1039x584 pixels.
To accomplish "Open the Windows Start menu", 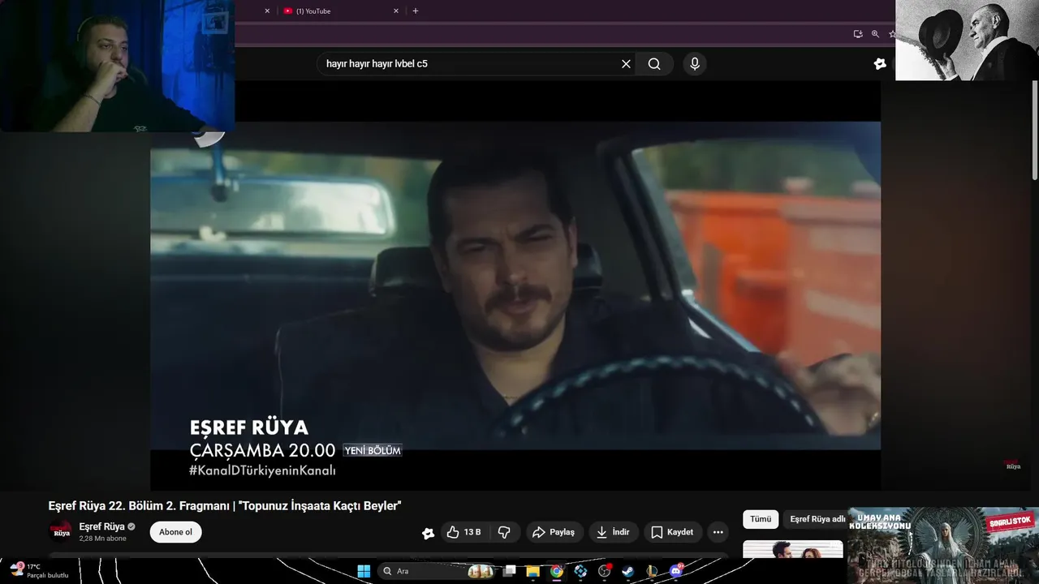I will (x=364, y=571).
